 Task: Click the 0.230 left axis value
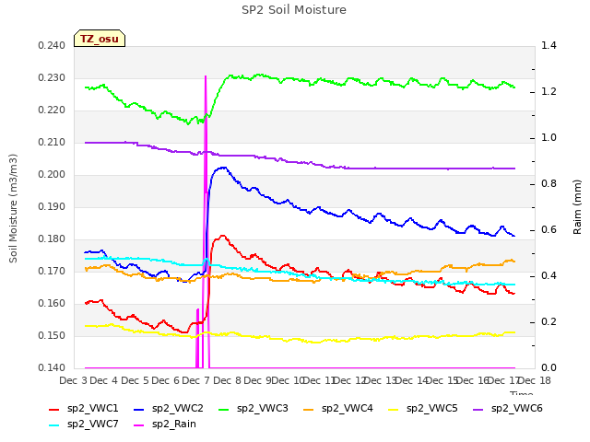point(52,77)
